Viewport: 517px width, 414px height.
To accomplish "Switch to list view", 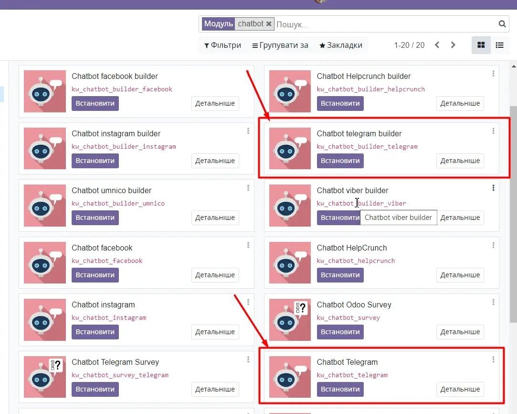I will click(499, 45).
